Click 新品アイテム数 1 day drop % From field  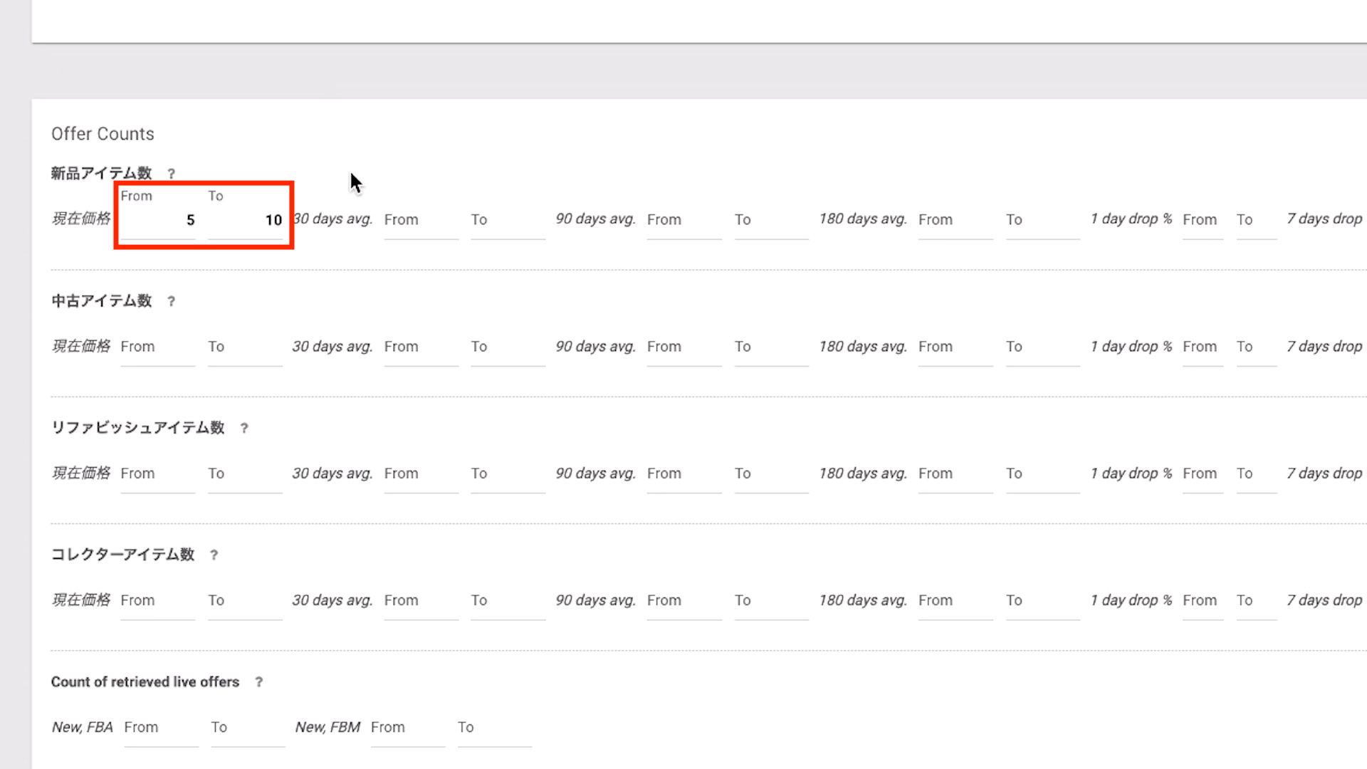[x=1203, y=220]
